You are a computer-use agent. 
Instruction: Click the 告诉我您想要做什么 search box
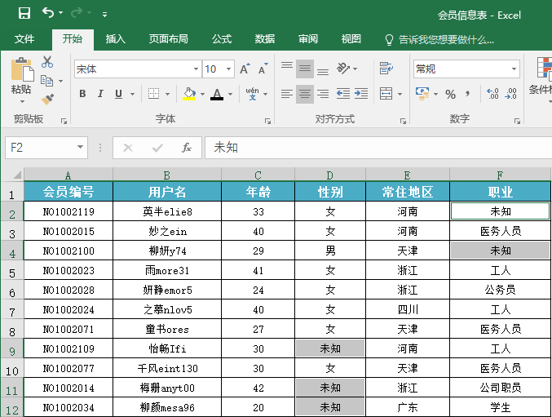click(445, 39)
